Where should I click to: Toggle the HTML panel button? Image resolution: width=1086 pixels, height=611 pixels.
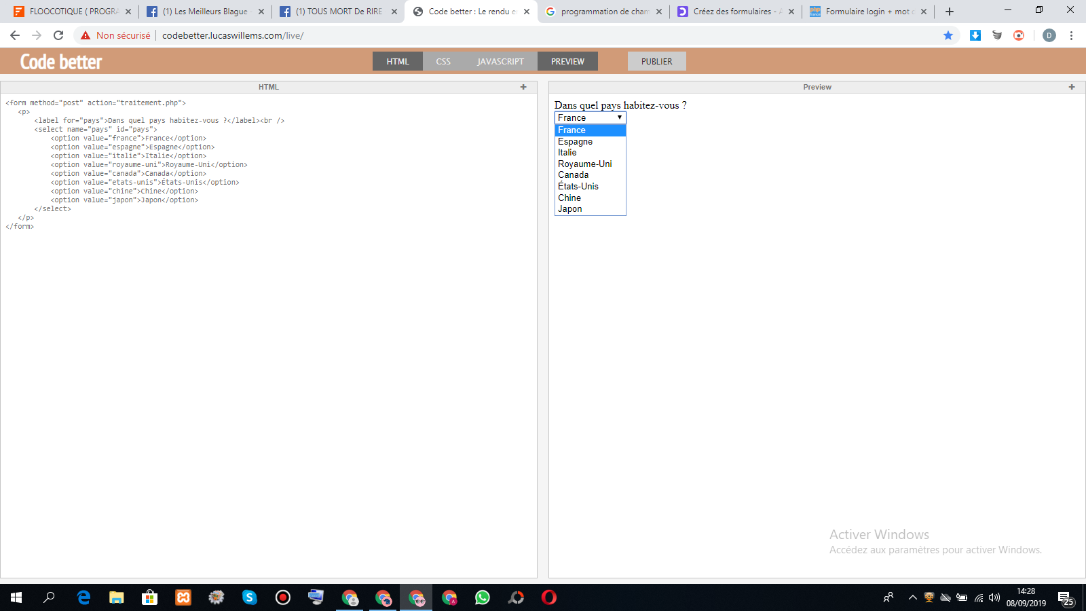tap(398, 61)
